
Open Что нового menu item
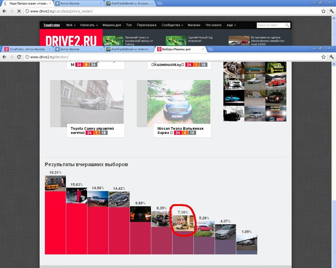213,25
